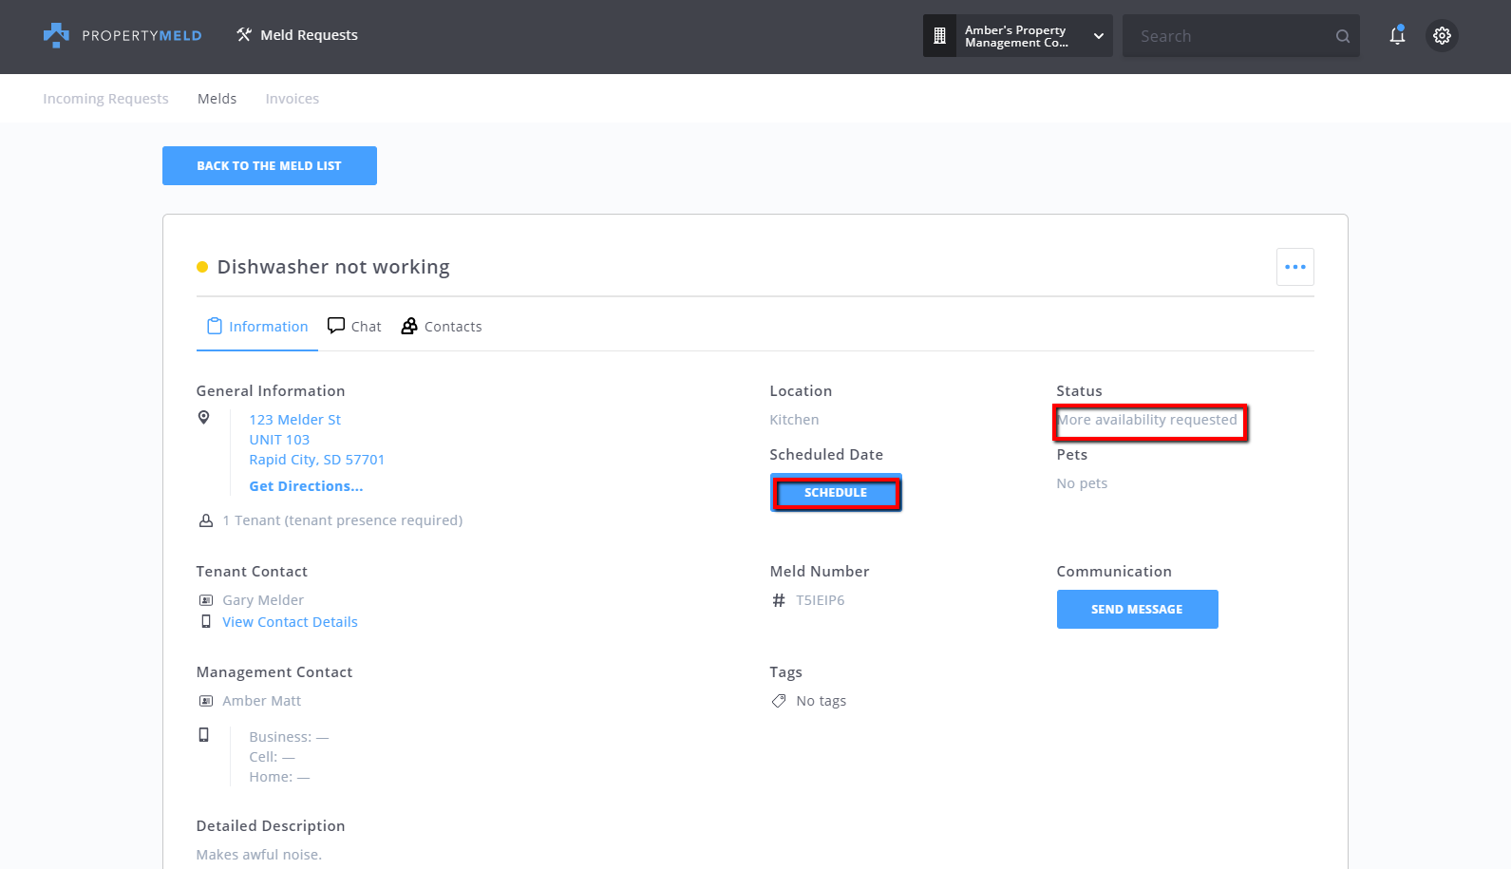Click the Meld Requests tools icon
Screen dimensions: 1511x869
click(x=244, y=35)
